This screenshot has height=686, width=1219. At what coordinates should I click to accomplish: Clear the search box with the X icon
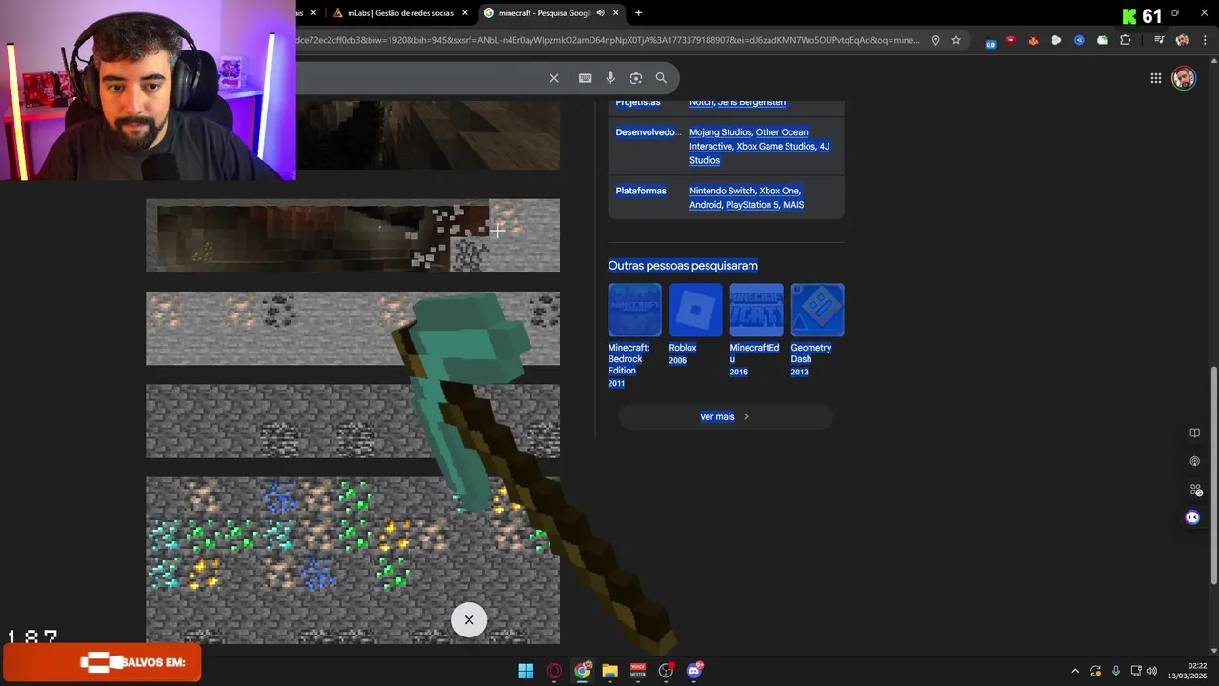[x=554, y=78]
